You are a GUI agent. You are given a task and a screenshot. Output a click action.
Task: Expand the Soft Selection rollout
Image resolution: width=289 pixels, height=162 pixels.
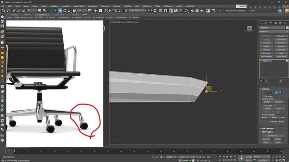tap(268, 129)
